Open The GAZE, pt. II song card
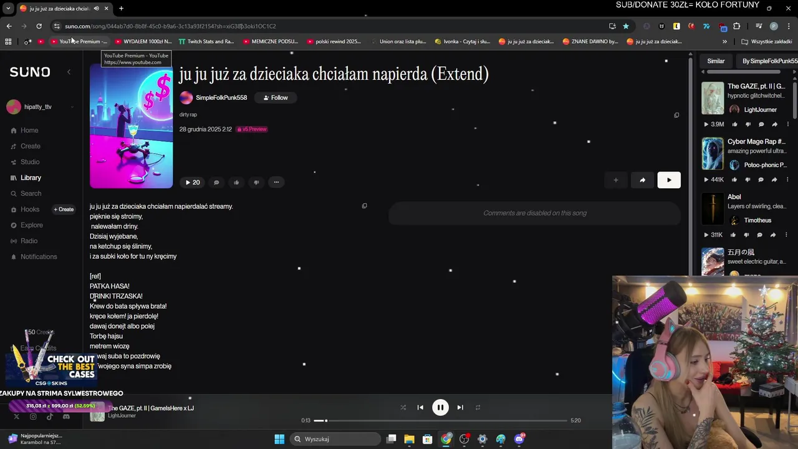The width and height of the screenshot is (798, 449). (756, 86)
